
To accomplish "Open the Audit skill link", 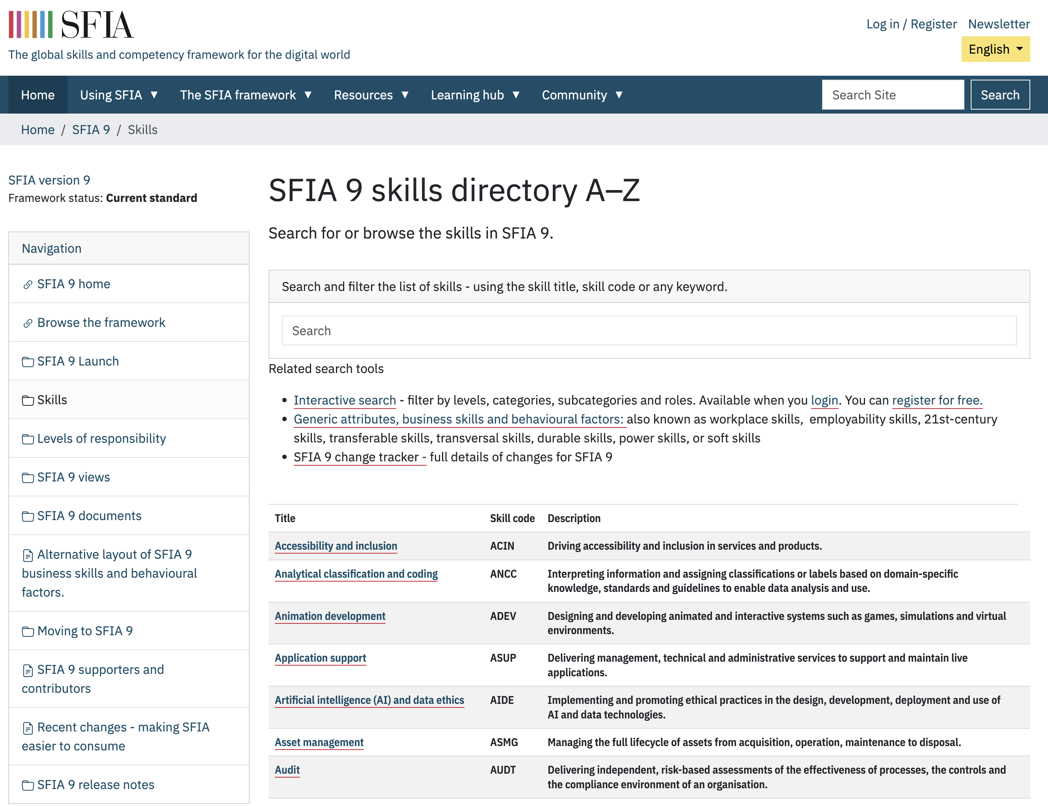I will tap(287, 770).
